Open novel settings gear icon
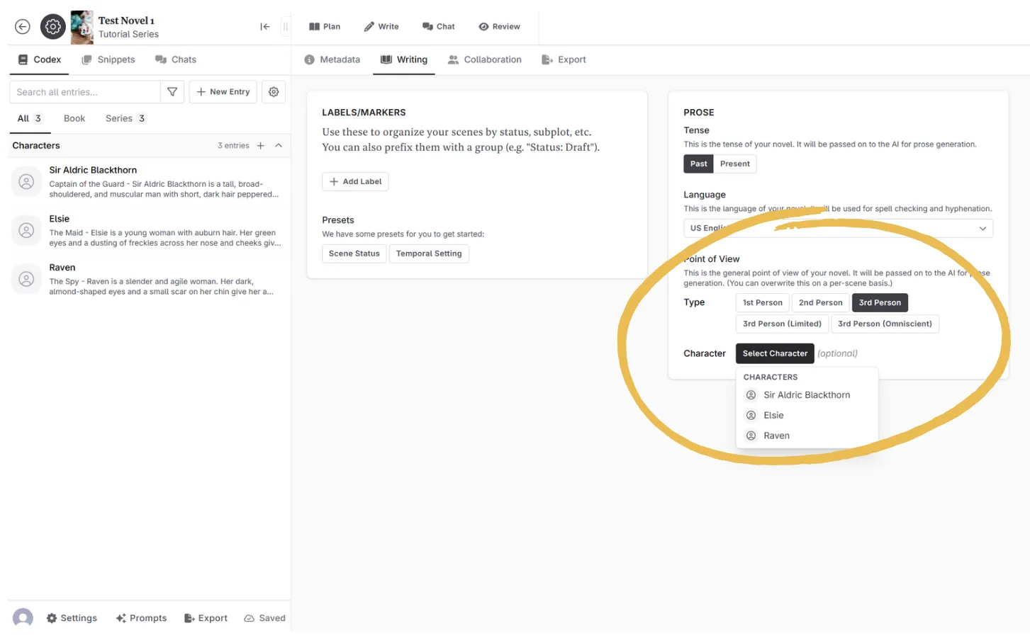Viewport: 1030px width, 643px height. tap(52, 27)
